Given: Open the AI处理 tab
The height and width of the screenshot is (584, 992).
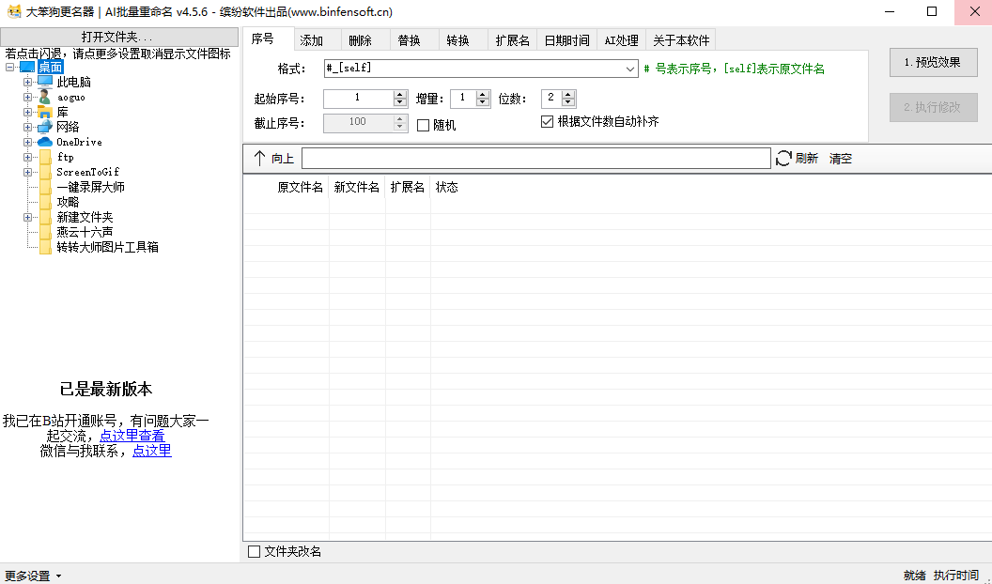Looking at the screenshot, I should (x=621, y=40).
